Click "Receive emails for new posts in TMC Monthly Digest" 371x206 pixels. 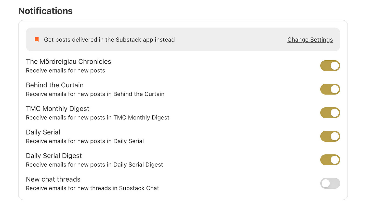98,118
